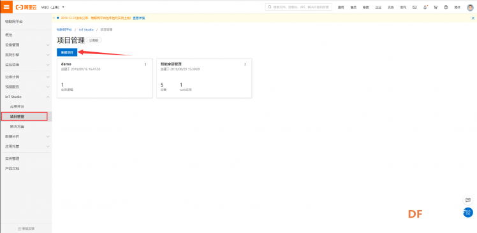Open the user avatar menu
This screenshot has width=477, height=233.
[x=470, y=7]
